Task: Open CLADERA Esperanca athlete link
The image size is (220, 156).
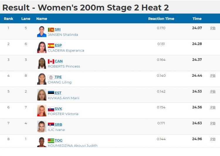Action: pos(66,50)
